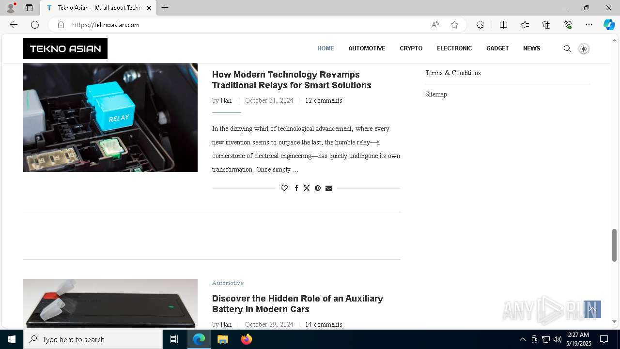The height and width of the screenshot is (349, 620).
Task: Open tab actions menu
Action: click(x=29, y=8)
